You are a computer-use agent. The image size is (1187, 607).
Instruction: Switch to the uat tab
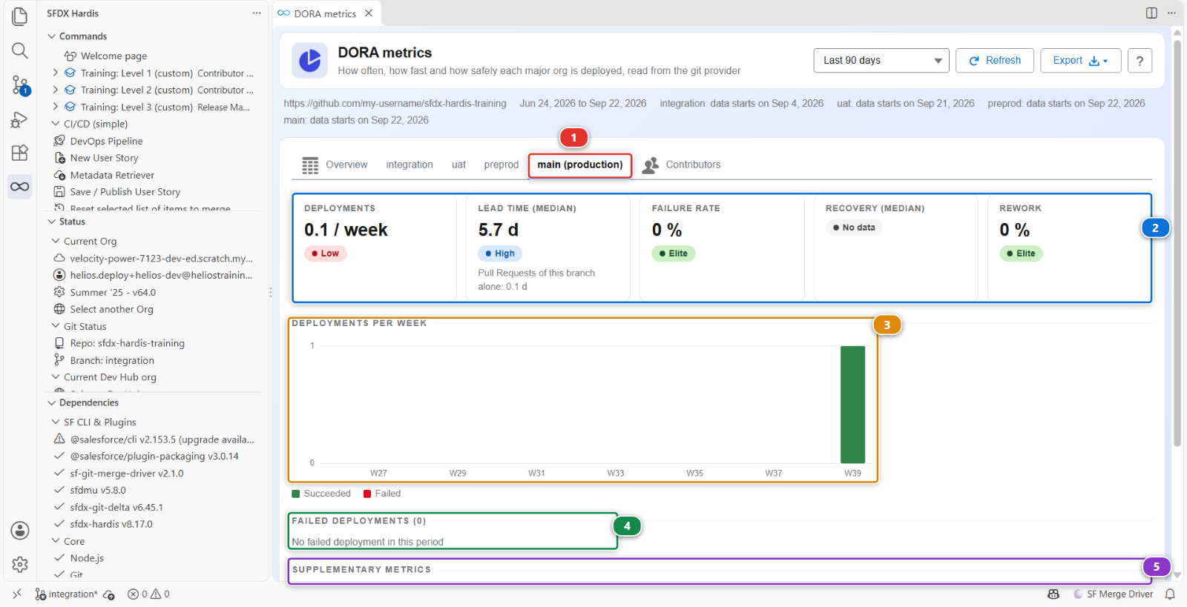tap(458, 165)
